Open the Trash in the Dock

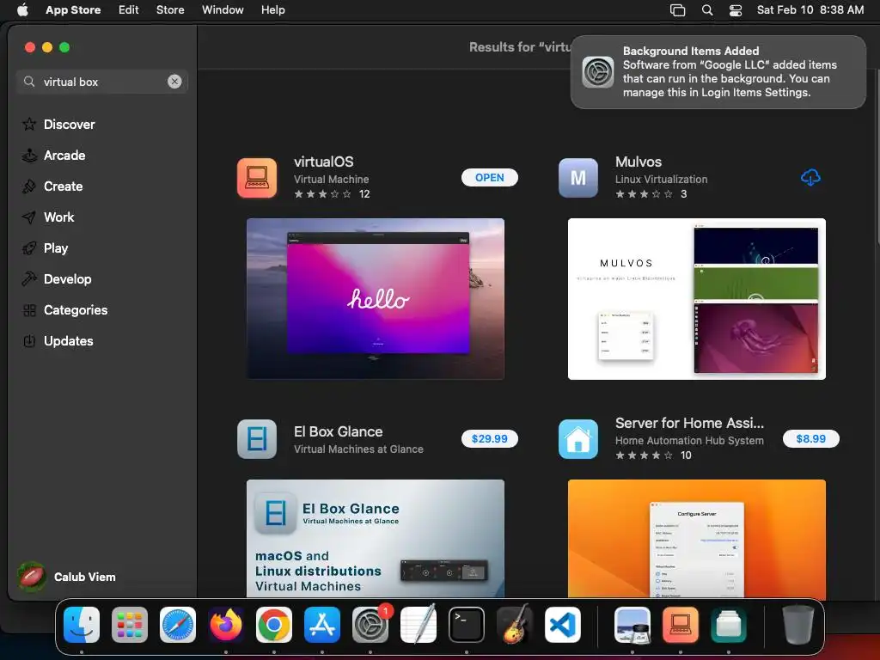point(798,625)
